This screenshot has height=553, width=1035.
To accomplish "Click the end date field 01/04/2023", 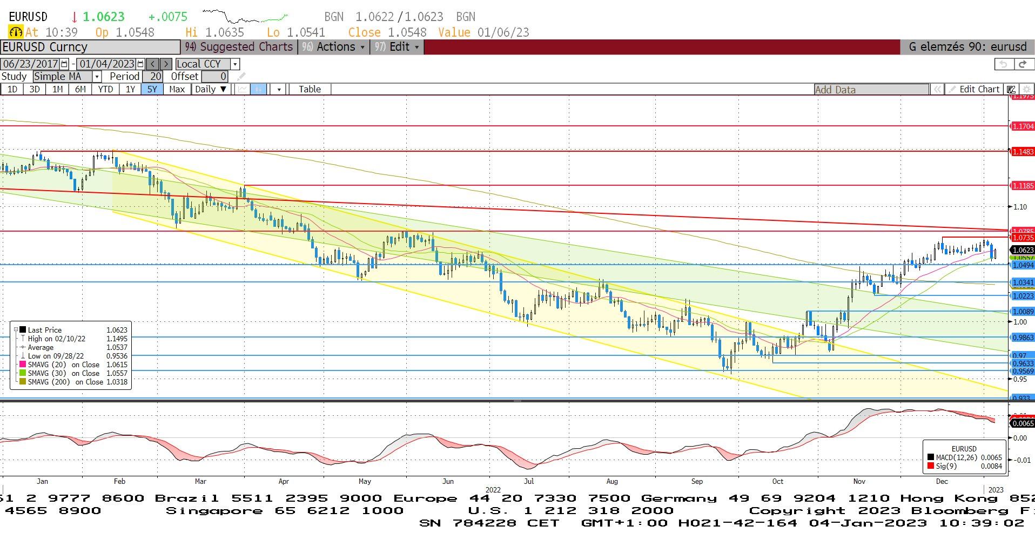I will [x=107, y=64].
